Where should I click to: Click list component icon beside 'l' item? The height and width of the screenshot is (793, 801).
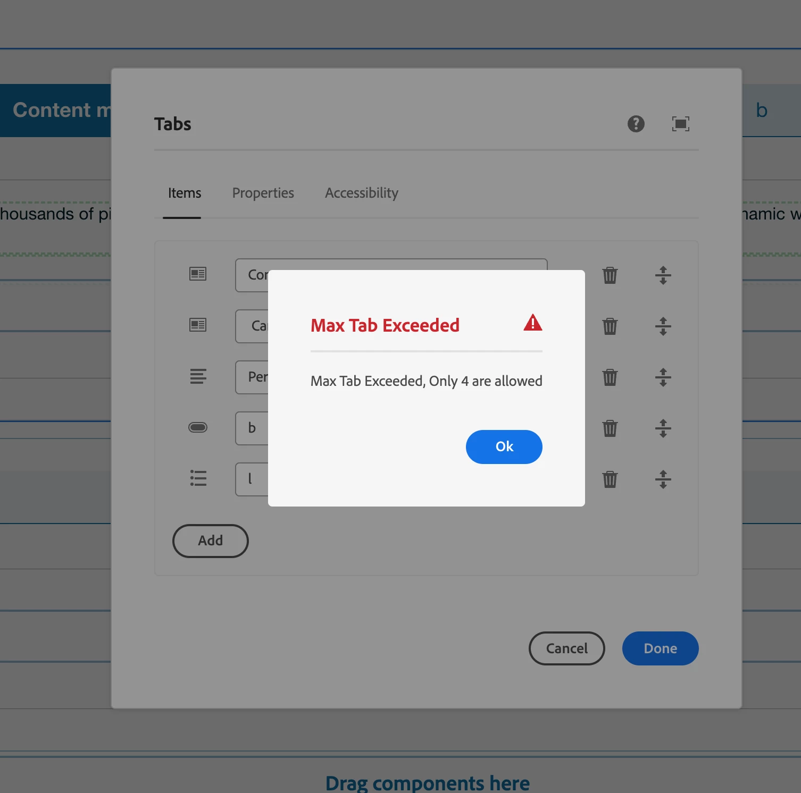[198, 478]
